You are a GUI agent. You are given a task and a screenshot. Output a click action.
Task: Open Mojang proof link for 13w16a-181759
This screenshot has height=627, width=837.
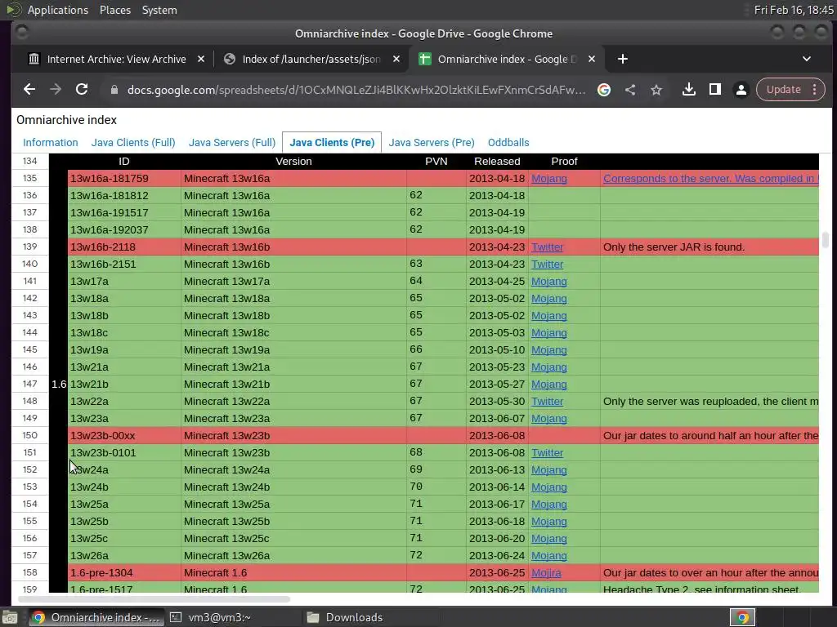point(548,179)
